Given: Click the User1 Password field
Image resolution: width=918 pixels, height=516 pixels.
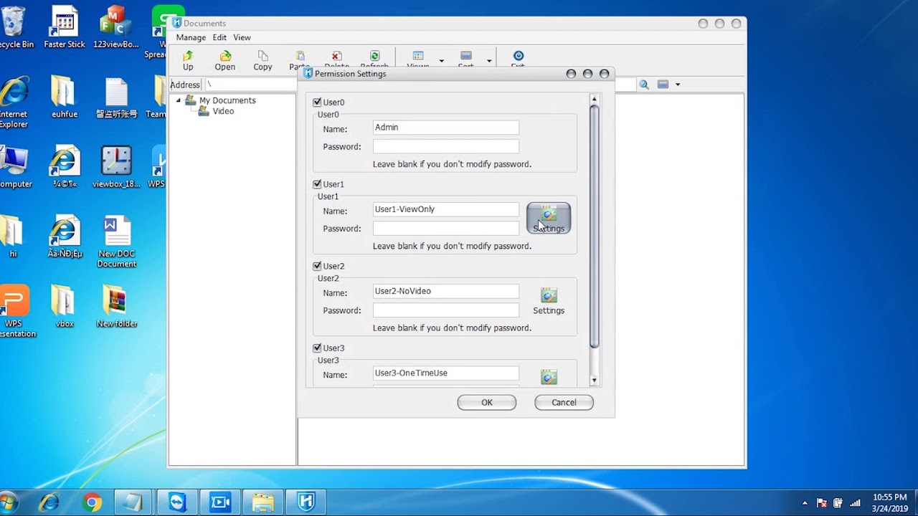Looking at the screenshot, I should point(445,228).
